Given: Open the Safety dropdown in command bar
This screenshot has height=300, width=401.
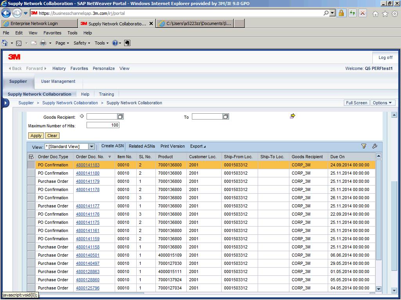Looking at the screenshot, I should coord(82,43).
